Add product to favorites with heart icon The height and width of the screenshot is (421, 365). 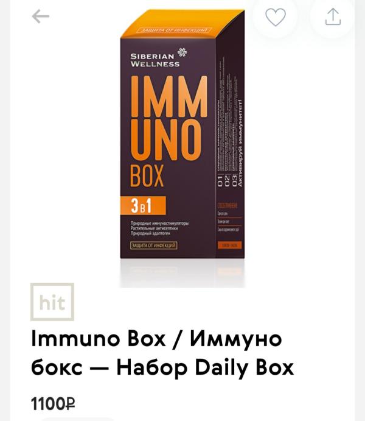276,17
